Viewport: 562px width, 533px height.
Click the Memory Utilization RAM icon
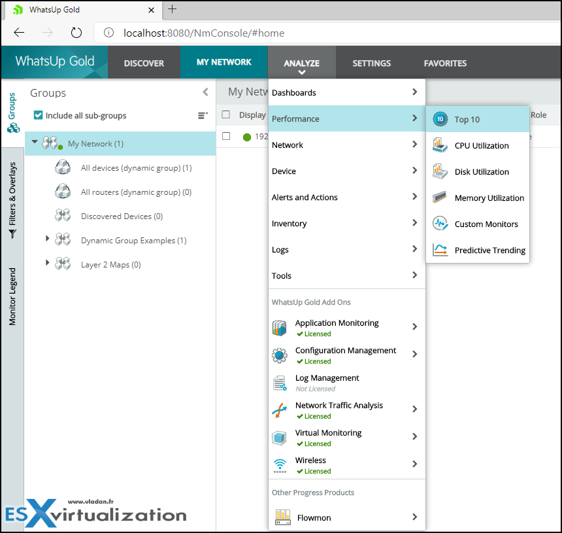[440, 198]
